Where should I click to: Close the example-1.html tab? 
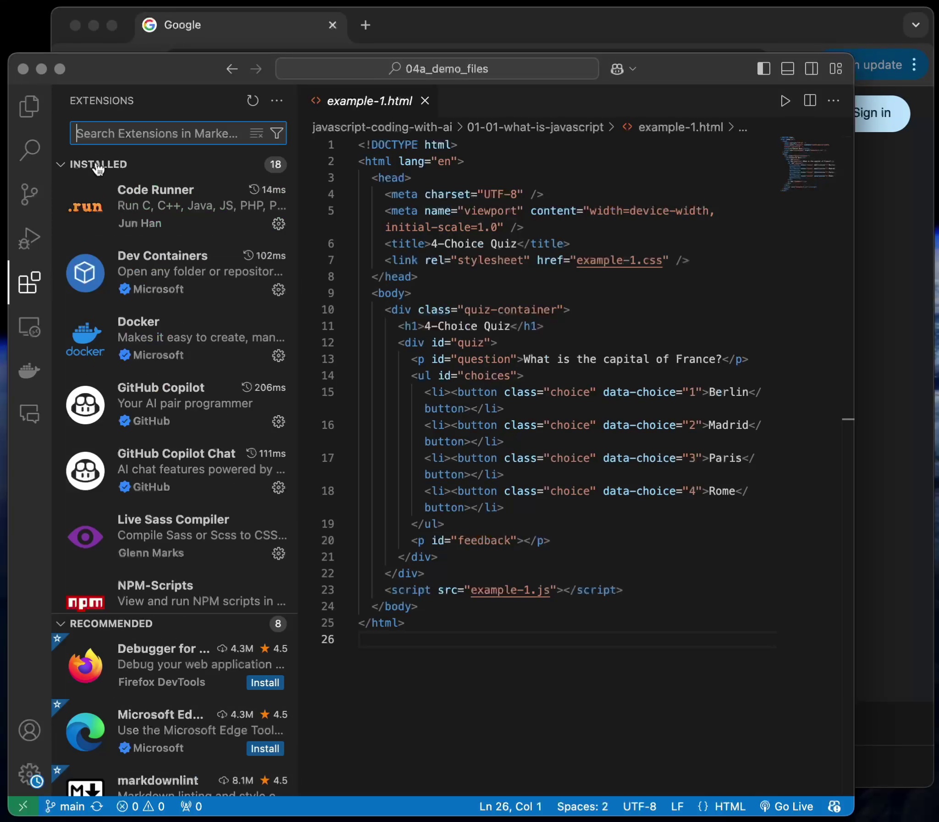coord(425,100)
